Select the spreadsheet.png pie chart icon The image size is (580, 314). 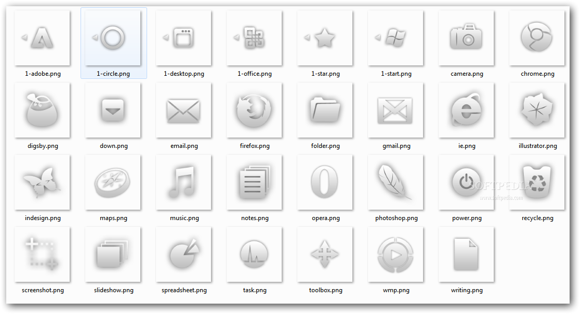coord(183,254)
